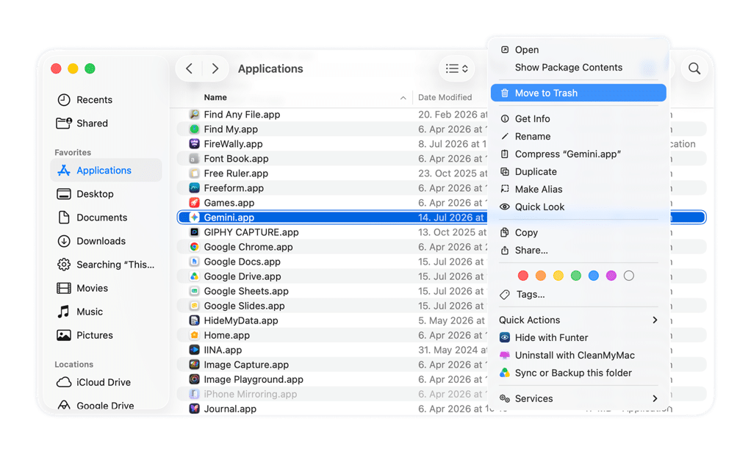The width and height of the screenshot is (751, 452).
Task: Apply the green tag color
Action: tap(575, 276)
